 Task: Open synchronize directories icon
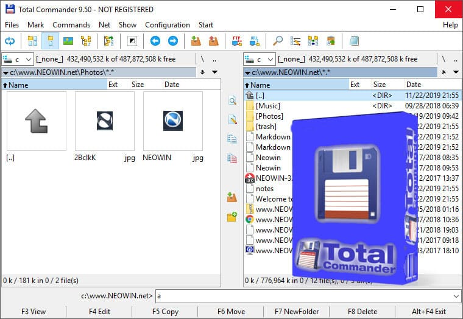(x=313, y=41)
